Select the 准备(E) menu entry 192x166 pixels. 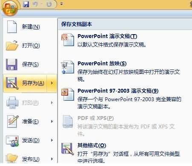click(30, 121)
